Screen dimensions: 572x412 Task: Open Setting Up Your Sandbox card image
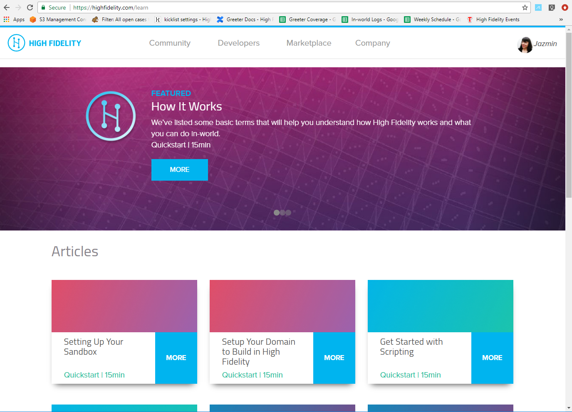[124, 306]
